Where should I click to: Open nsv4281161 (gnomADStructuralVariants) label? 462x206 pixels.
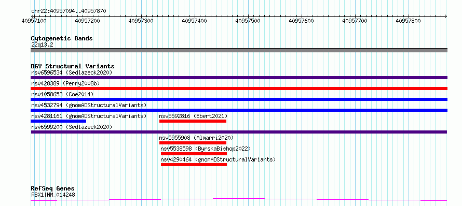pos(89,116)
